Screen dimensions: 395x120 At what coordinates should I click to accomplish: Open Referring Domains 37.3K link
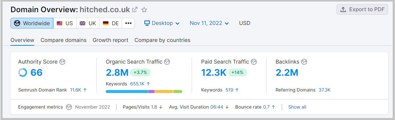(x=325, y=90)
